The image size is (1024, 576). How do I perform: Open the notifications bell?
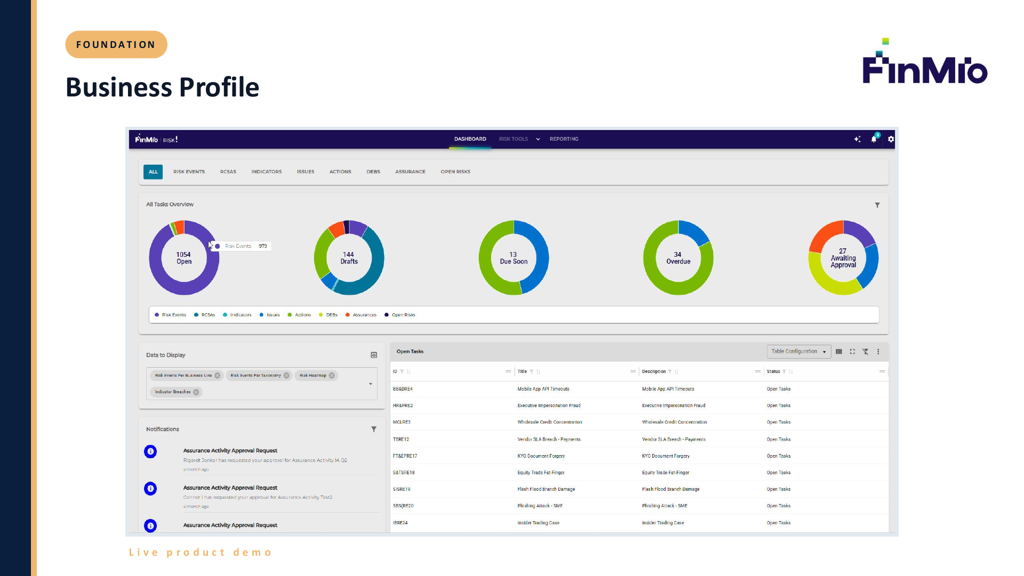point(874,139)
